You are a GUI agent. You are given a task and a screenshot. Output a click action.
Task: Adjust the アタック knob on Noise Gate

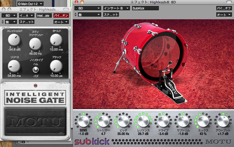[56, 66]
